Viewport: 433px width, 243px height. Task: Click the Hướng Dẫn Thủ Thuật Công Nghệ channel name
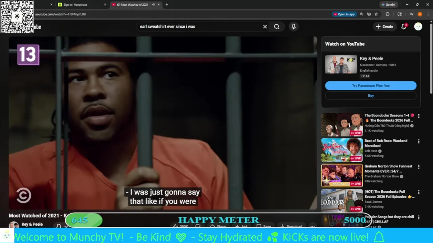pos(387,126)
